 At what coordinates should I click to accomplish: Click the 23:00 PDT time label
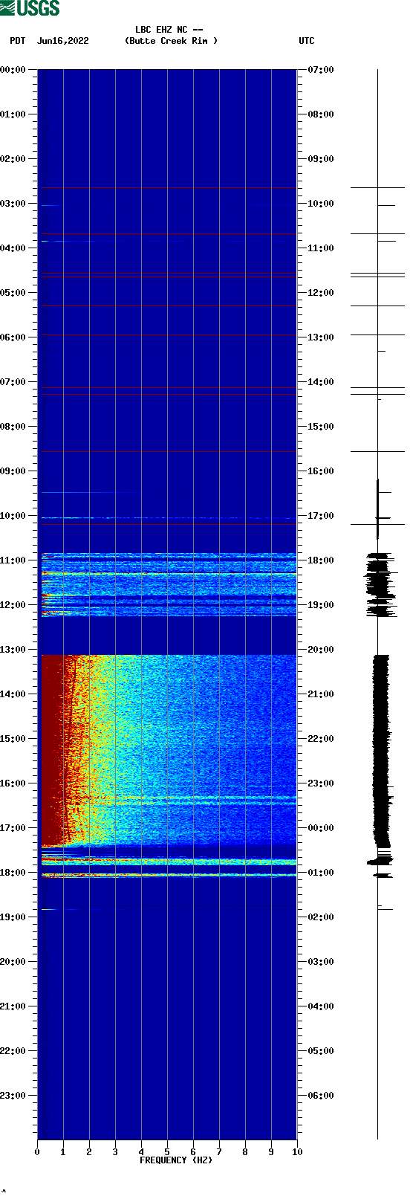13,1096
